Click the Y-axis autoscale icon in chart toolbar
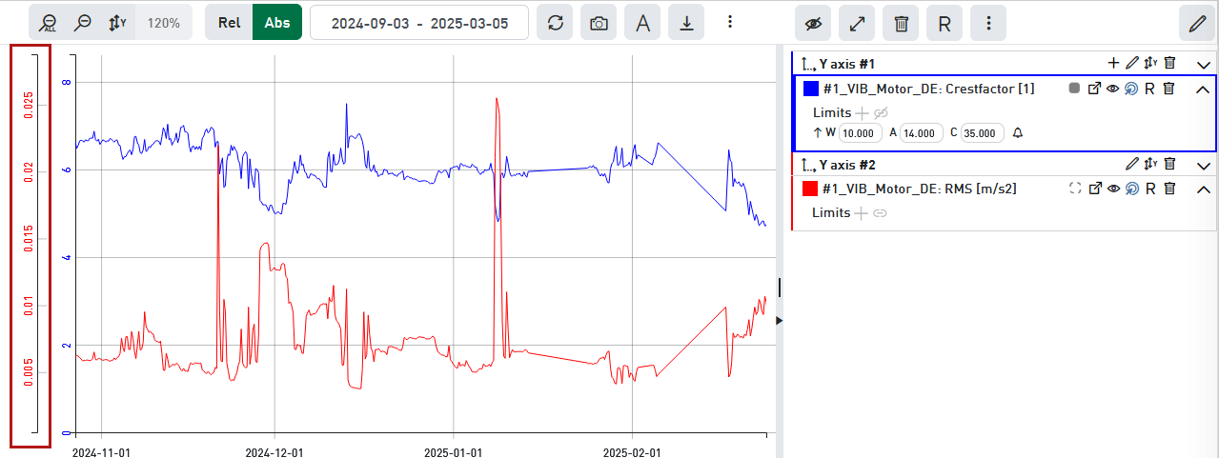Screen dimensions: 1219x458 (117, 23)
